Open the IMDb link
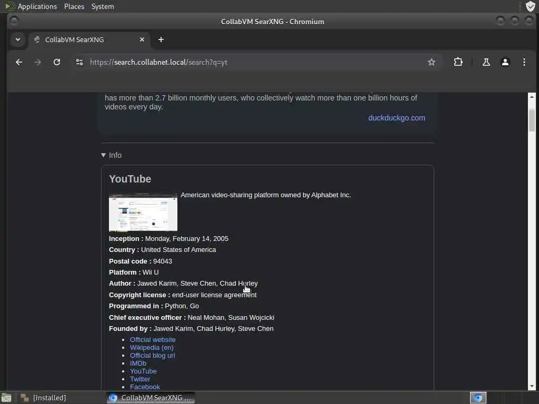Screen dimensions: 539x404 (138, 363)
